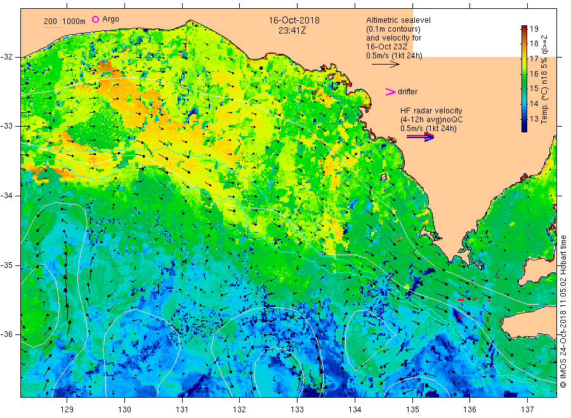
Task: Click the longitude label 136
Action: [x=469, y=410]
